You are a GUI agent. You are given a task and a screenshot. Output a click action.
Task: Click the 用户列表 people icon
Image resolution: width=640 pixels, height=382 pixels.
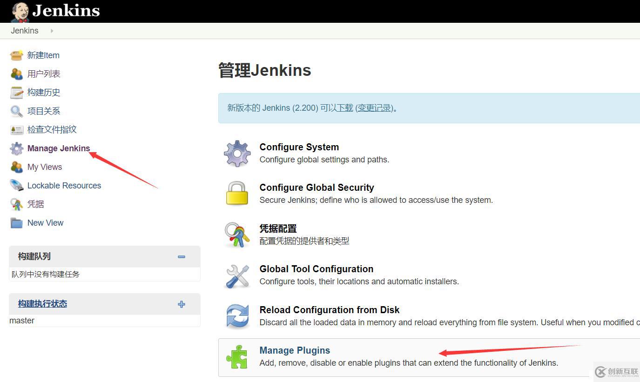click(x=17, y=74)
